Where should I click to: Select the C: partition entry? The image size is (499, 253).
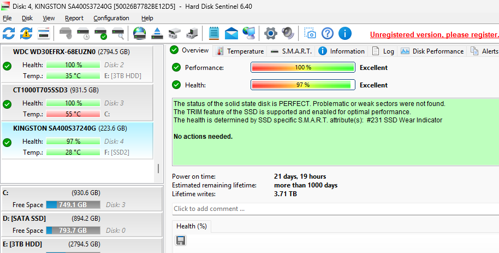pyautogui.click(x=82, y=198)
